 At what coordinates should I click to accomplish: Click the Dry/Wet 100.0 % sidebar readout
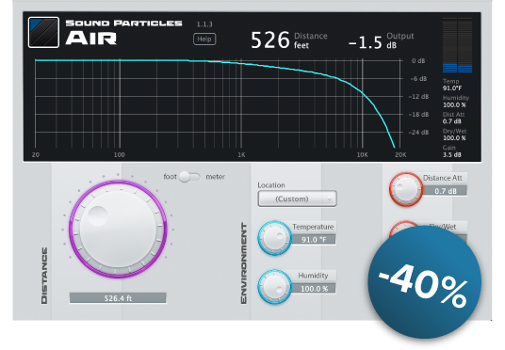pyautogui.click(x=454, y=135)
